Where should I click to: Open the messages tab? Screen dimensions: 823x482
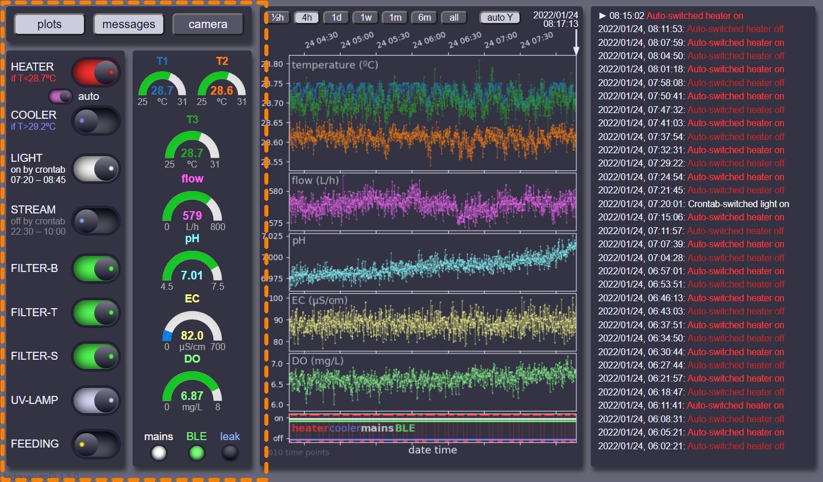tap(129, 24)
